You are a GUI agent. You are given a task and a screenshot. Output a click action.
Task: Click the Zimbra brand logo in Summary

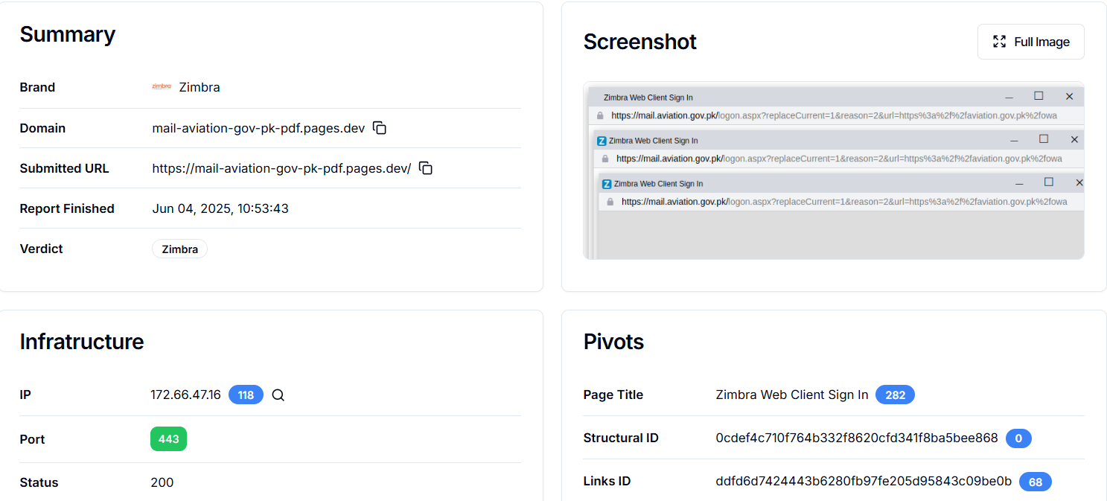[x=162, y=87]
